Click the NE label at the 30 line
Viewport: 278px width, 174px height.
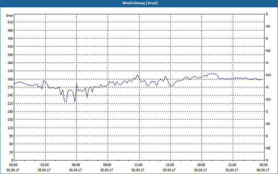[x=268, y=148]
